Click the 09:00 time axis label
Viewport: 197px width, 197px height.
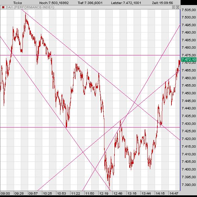(5, 194)
